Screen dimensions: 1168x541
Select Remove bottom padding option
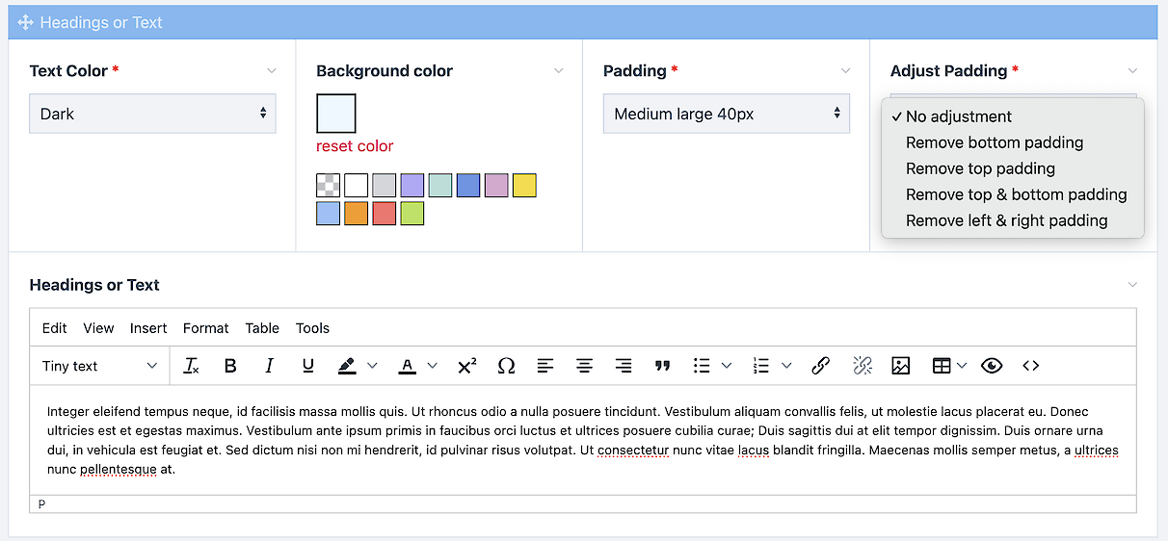point(995,142)
